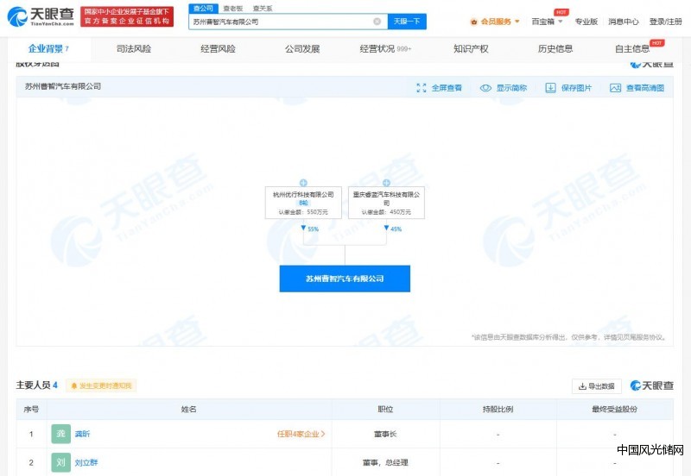Switch to the 知识产权 tab
The width and height of the screenshot is (691, 476).
click(471, 49)
